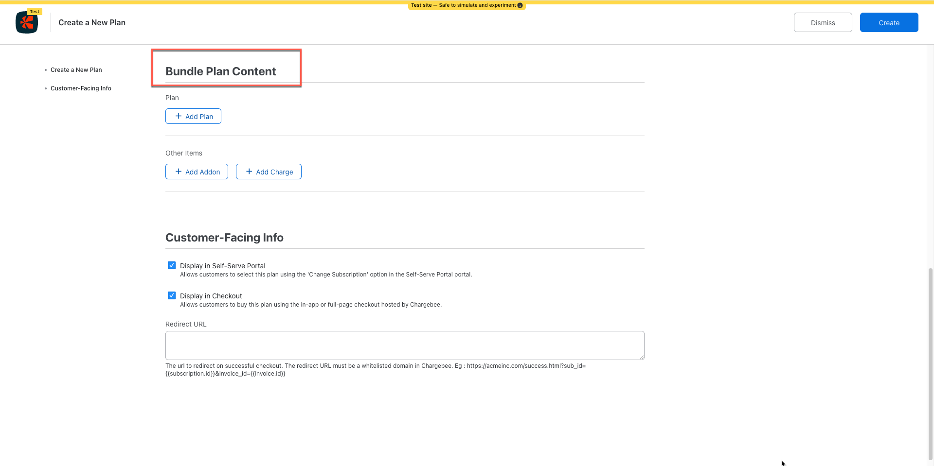This screenshot has height=466, width=934.
Task: Focus the Redirect URL text box
Action: click(x=404, y=345)
